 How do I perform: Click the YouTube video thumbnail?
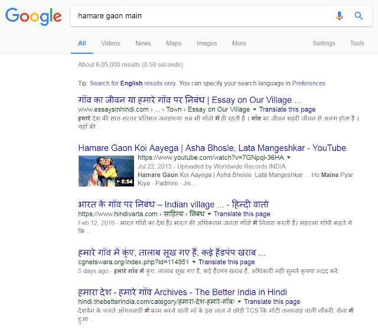click(106, 171)
